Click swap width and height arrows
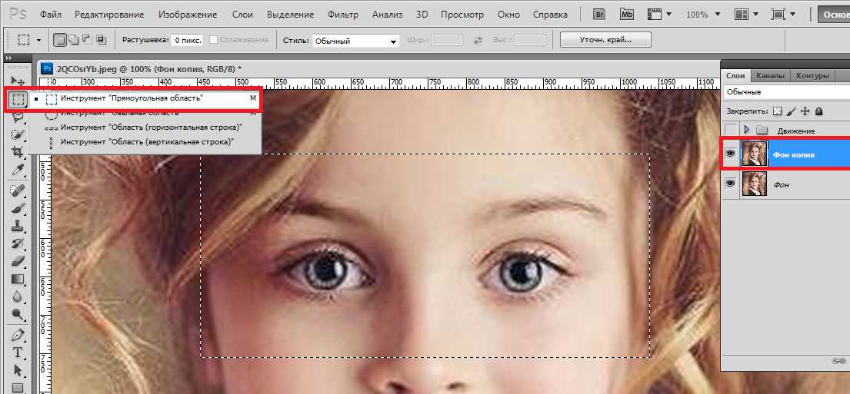The width and height of the screenshot is (850, 394). 478,40
